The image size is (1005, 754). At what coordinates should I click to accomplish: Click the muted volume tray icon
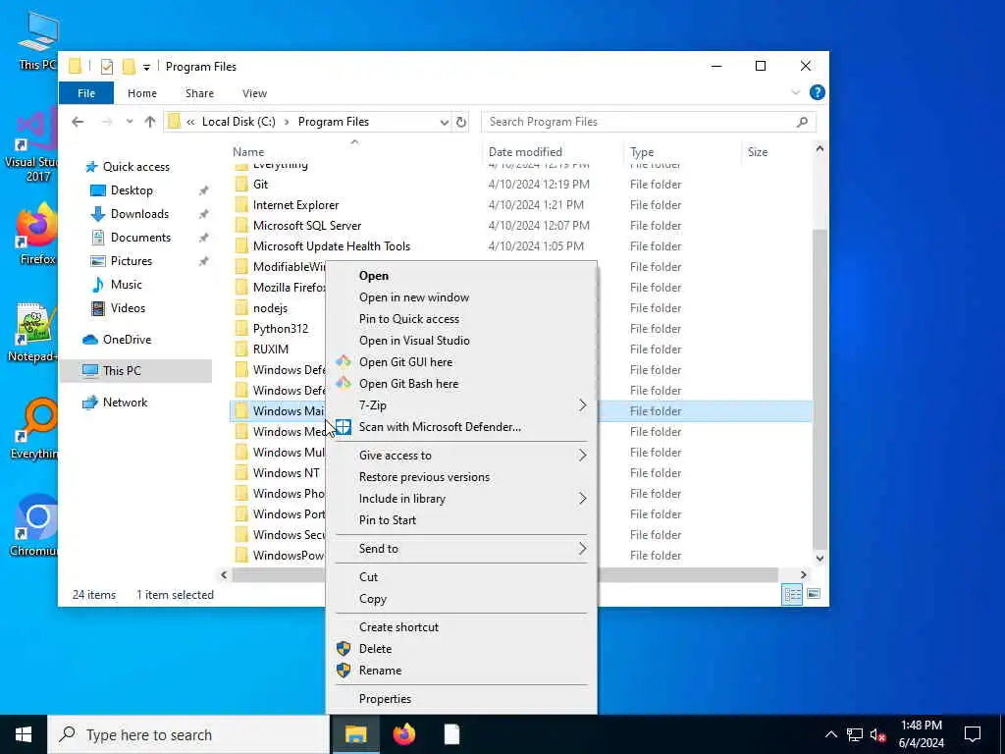click(x=878, y=734)
